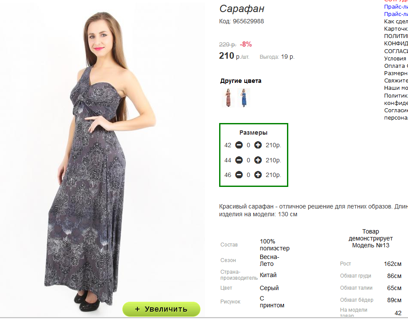Open the Оплата sidebar menu item
Viewport: 408px width, 319px height.
396,66
